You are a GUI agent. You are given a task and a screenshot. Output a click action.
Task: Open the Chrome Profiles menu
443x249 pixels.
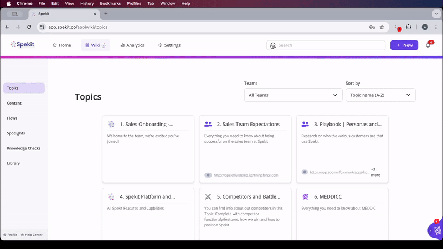pyautogui.click(x=134, y=4)
